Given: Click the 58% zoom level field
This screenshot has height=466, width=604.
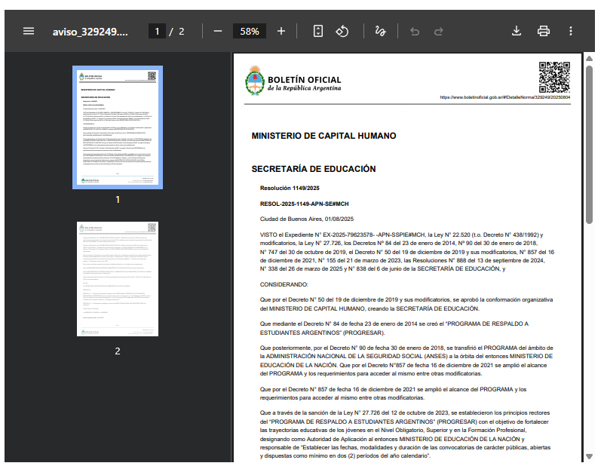Looking at the screenshot, I should coord(250,31).
